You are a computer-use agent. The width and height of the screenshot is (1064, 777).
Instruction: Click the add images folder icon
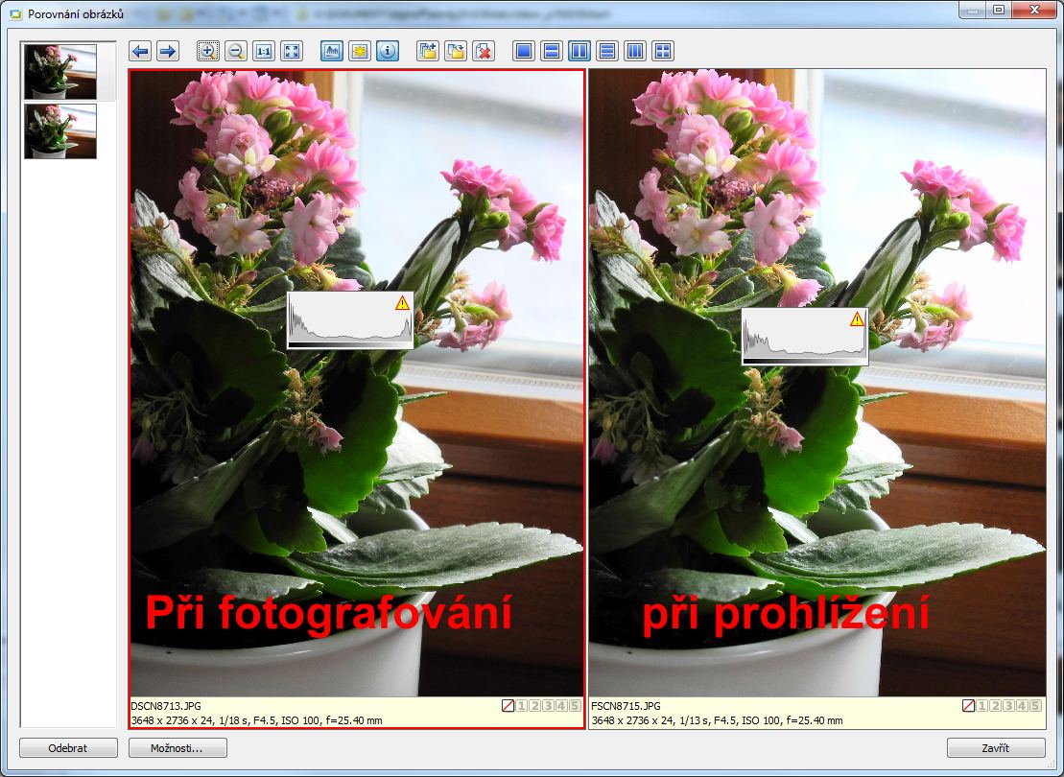(428, 51)
